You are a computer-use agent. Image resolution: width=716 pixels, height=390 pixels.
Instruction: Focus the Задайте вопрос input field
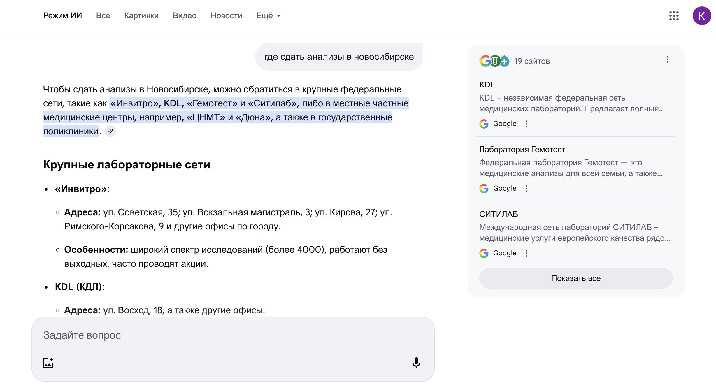[227, 335]
